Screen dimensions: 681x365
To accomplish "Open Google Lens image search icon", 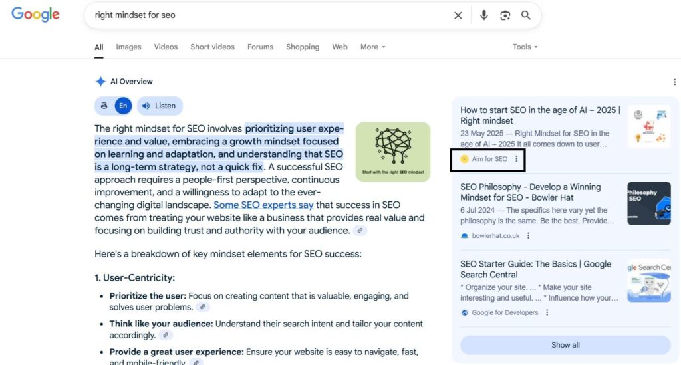I will click(x=505, y=15).
